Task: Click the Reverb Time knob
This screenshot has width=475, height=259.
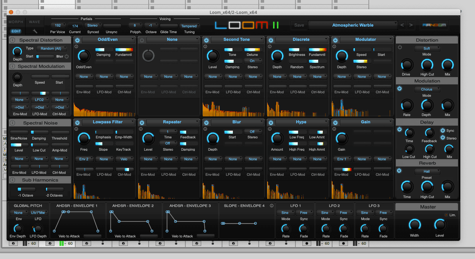Action: tap(407, 187)
